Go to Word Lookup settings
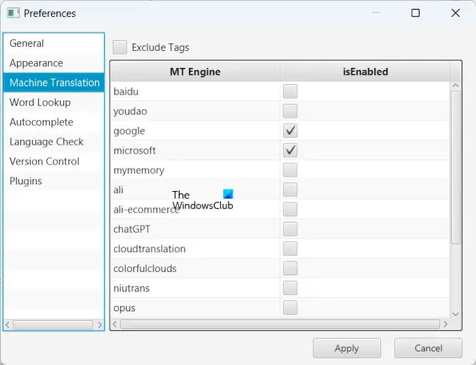 pyautogui.click(x=54, y=102)
